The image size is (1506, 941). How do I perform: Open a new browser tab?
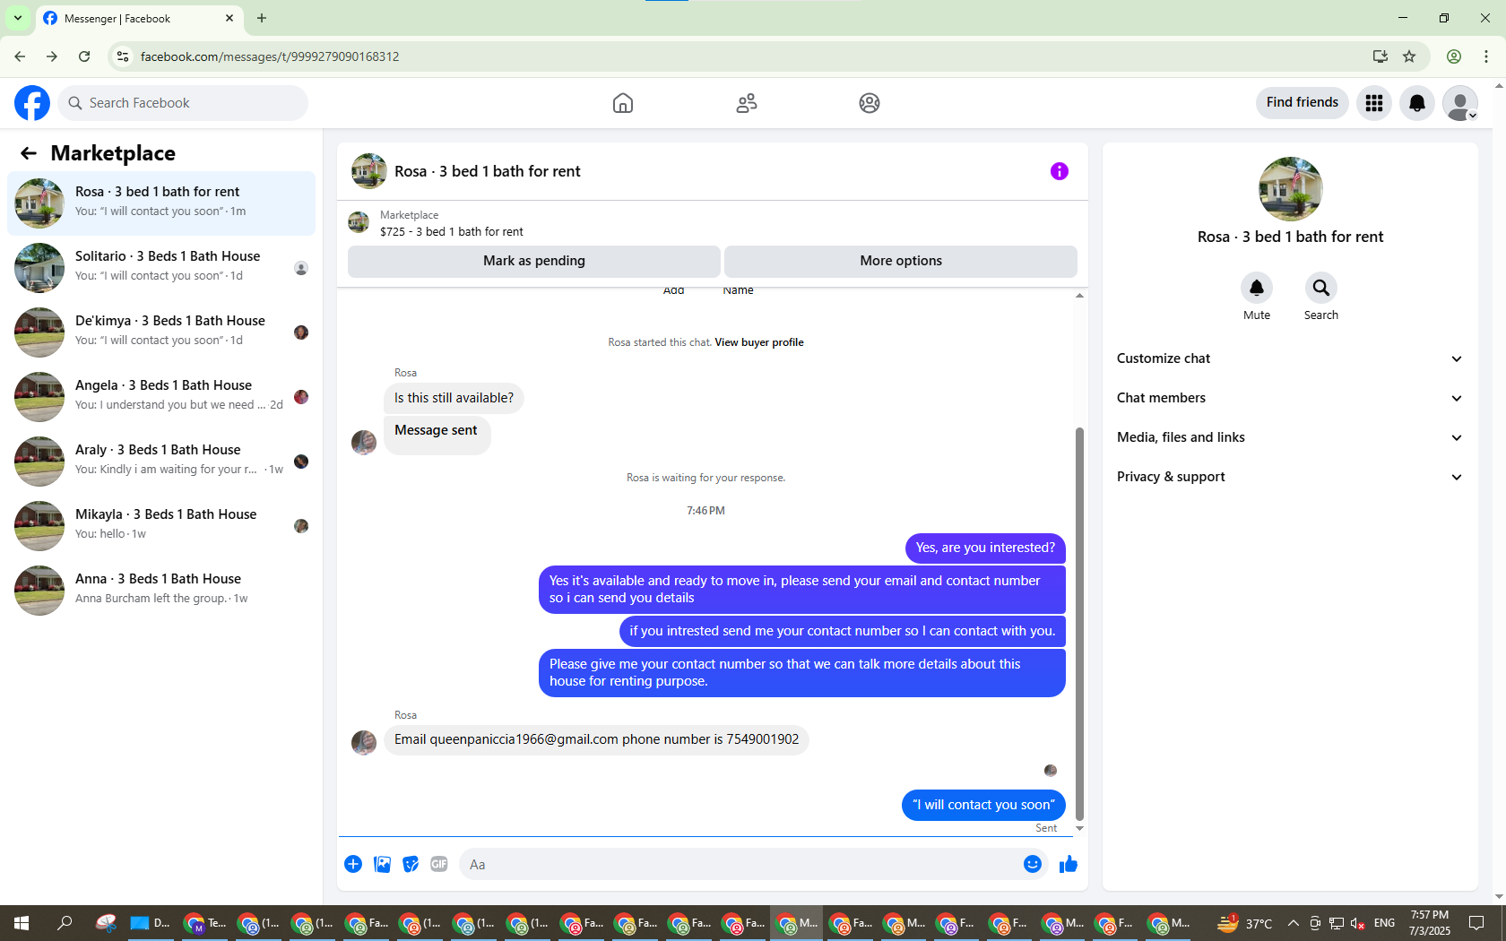(x=262, y=18)
